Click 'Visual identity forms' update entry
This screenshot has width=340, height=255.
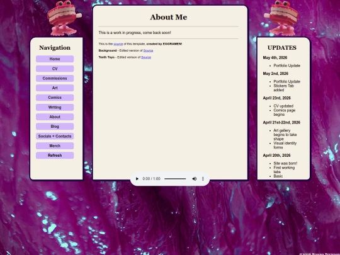[285, 145]
